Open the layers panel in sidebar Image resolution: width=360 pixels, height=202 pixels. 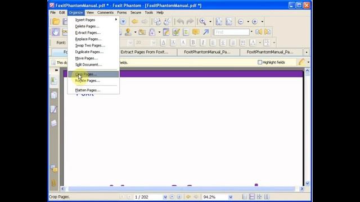point(54,123)
